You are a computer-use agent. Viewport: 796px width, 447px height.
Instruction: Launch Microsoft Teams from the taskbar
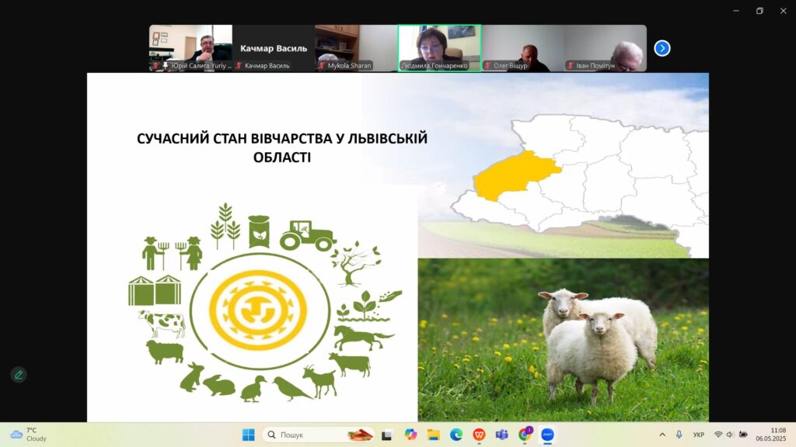click(x=502, y=435)
